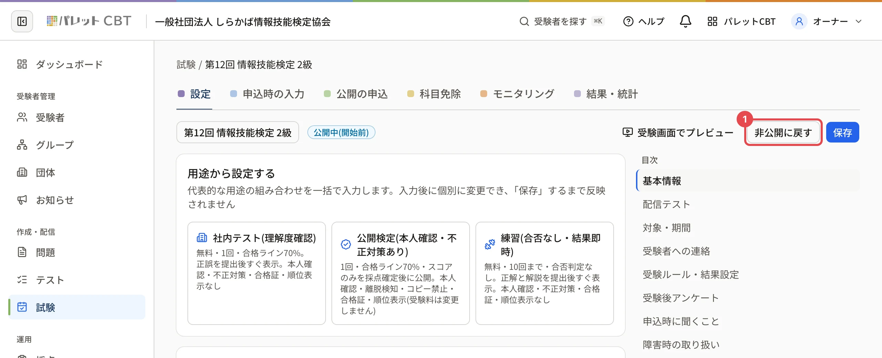Screen dimensions: 882x358
Task: Click the 公開中(開始前) status badge
Action: pos(341,133)
